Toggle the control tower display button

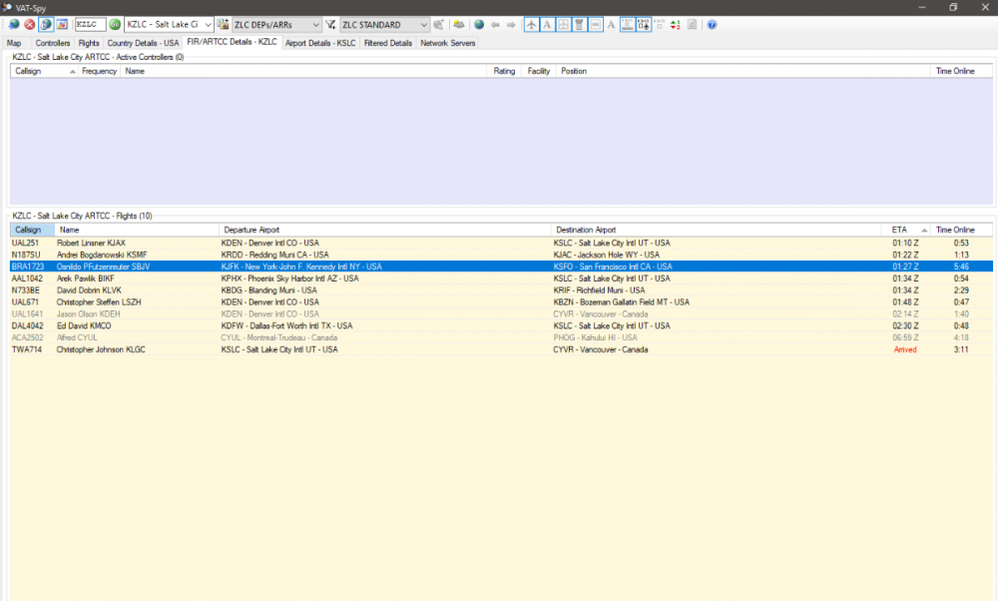pyautogui.click(x=579, y=24)
